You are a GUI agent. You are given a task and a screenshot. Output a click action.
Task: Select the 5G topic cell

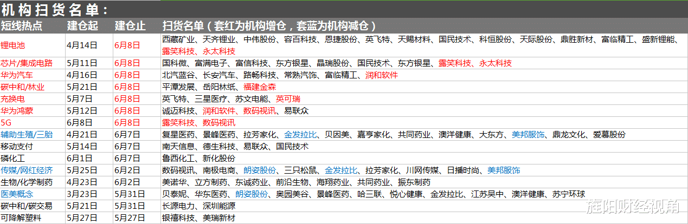click(x=7, y=122)
